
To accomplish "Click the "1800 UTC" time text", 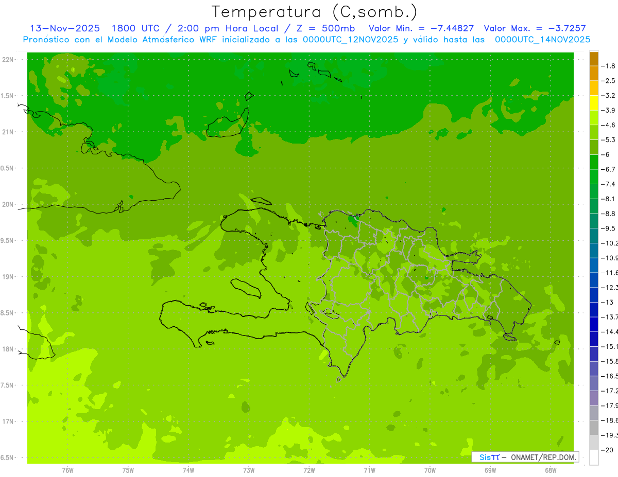I will pyautogui.click(x=135, y=28).
